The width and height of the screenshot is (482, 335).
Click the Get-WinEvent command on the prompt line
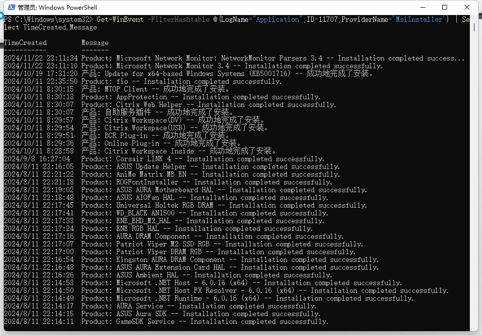120,19
